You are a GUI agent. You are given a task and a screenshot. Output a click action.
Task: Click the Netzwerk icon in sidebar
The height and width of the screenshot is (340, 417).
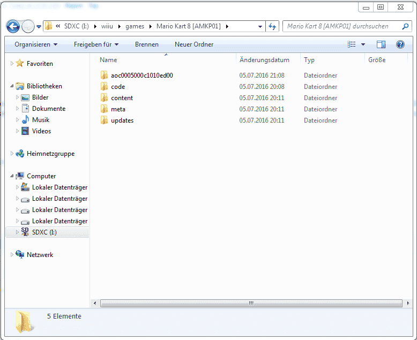[x=20, y=254]
